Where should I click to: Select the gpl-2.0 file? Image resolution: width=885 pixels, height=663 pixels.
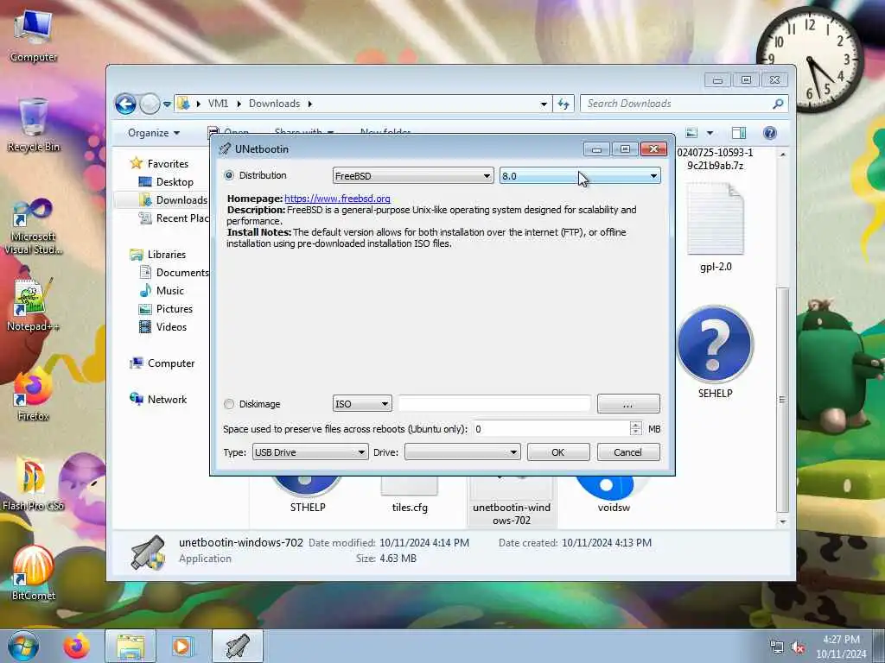pyautogui.click(x=715, y=228)
